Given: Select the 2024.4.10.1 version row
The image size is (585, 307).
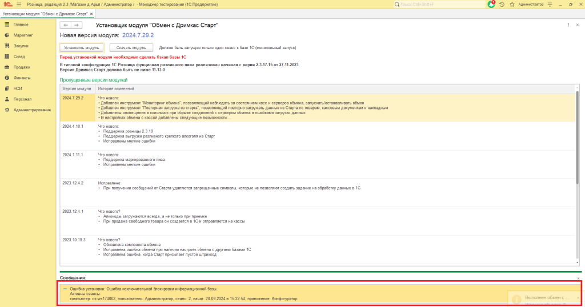Looking at the screenshot, I should [73, 126].
